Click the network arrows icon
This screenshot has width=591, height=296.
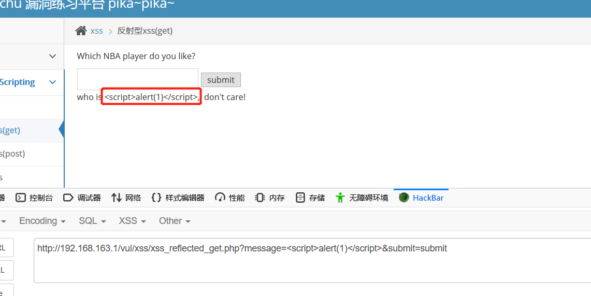[x=117, y=198]
